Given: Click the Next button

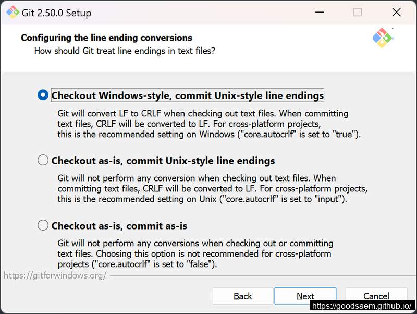Looking at the screenshot, I should (305, 296).
